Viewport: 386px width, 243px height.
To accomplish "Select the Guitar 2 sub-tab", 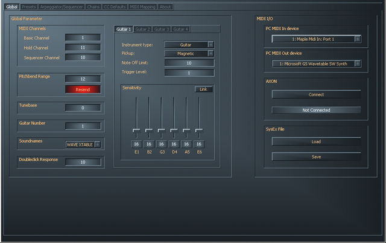I will click(143, 30).
